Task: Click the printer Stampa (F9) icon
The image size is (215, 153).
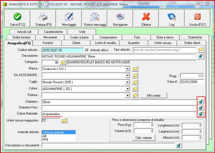Action: [x=43, y=16]
